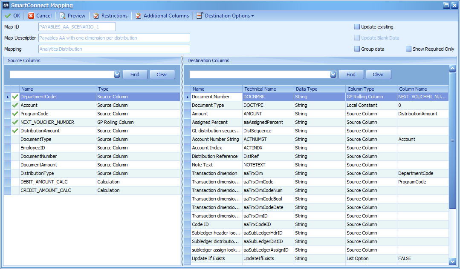Screen dimensions: 460x269
Task: Click green checkmark beside Account source row
Action: pos(15,105)
